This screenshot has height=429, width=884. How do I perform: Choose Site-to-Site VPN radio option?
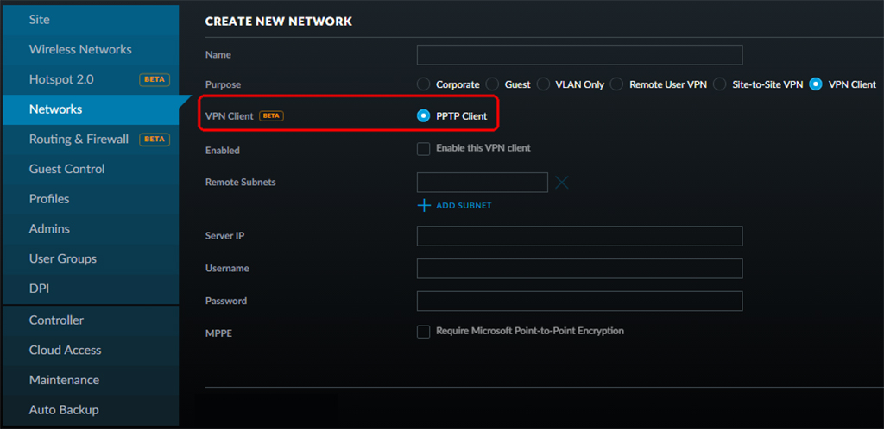[720, 84]
